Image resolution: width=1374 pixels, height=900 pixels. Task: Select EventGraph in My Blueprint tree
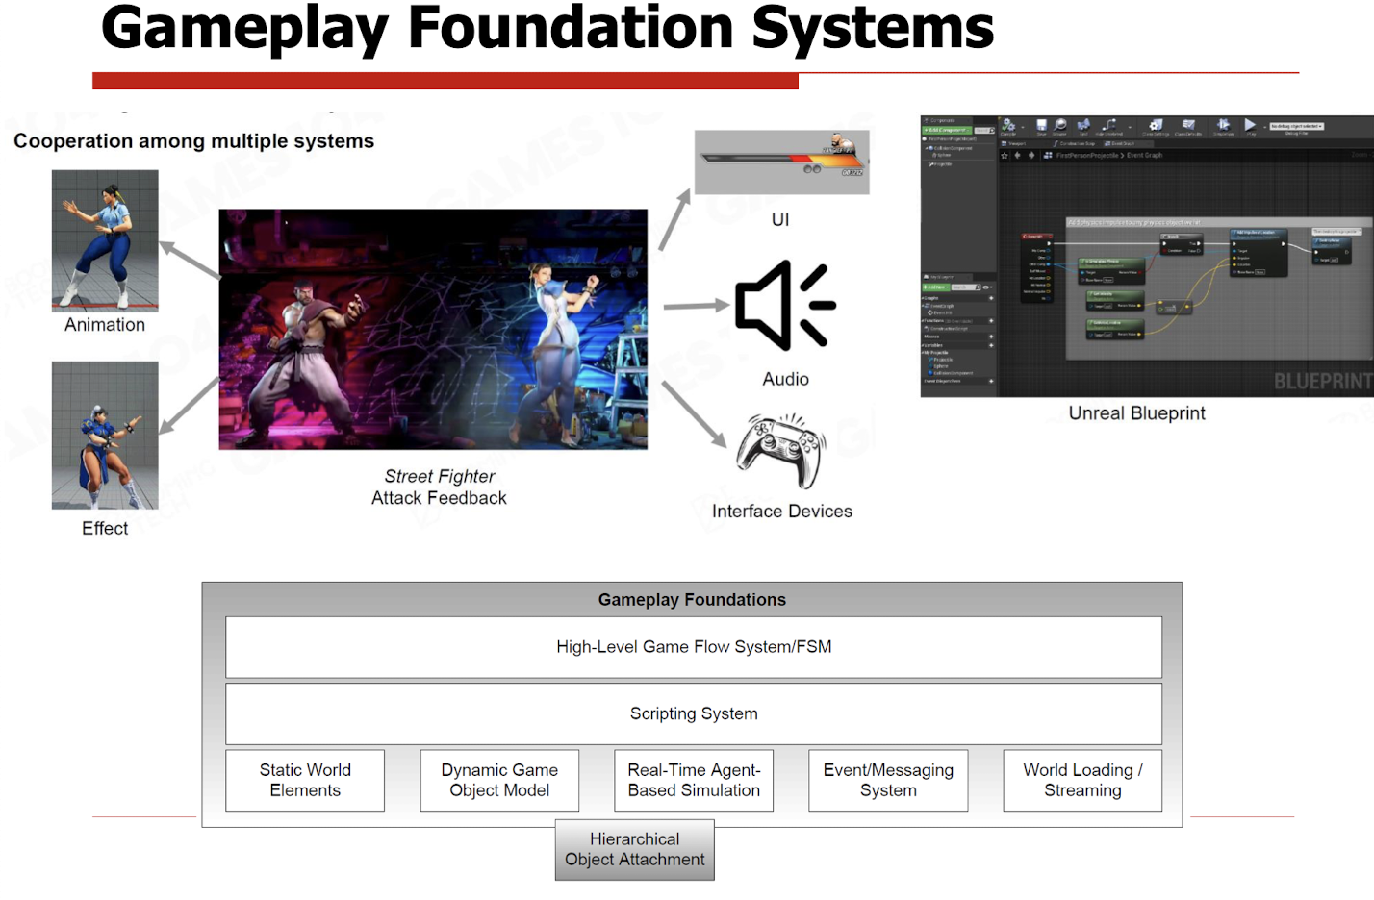coord(940,306)
